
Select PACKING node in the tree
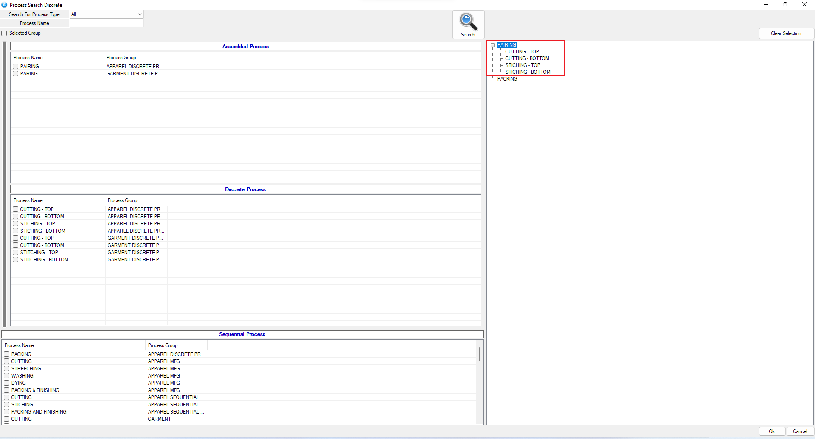tap(507, 79)
